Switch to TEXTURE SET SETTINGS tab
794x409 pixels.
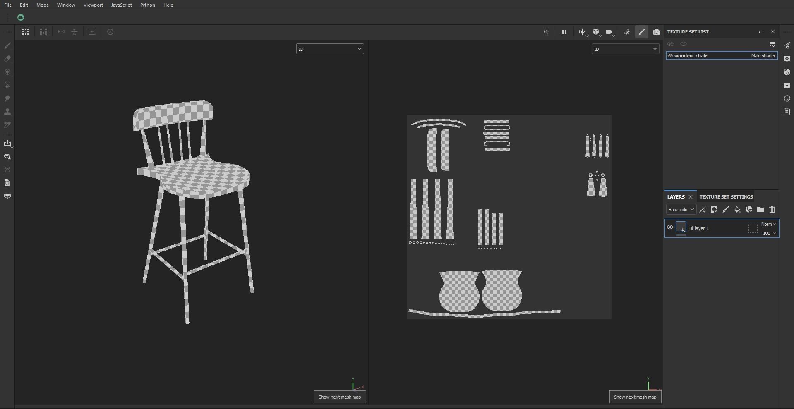pos(726,197)
